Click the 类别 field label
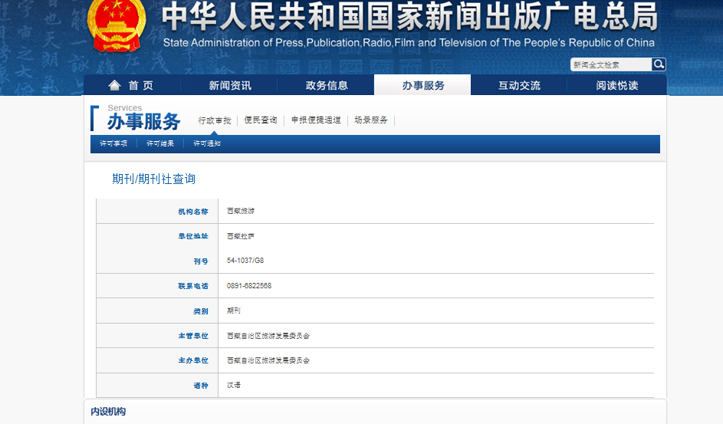The width and height of the screenshot is (723, 424). pos(201,311)
